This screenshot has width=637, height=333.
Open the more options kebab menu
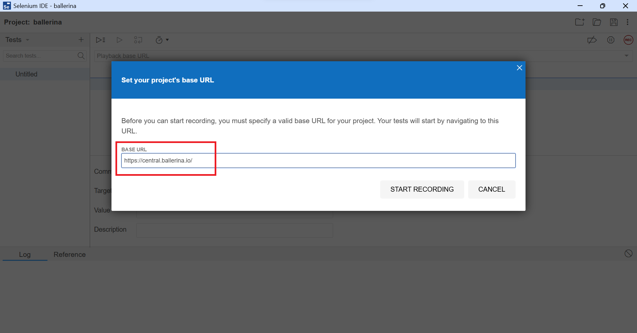coord(628,22)
